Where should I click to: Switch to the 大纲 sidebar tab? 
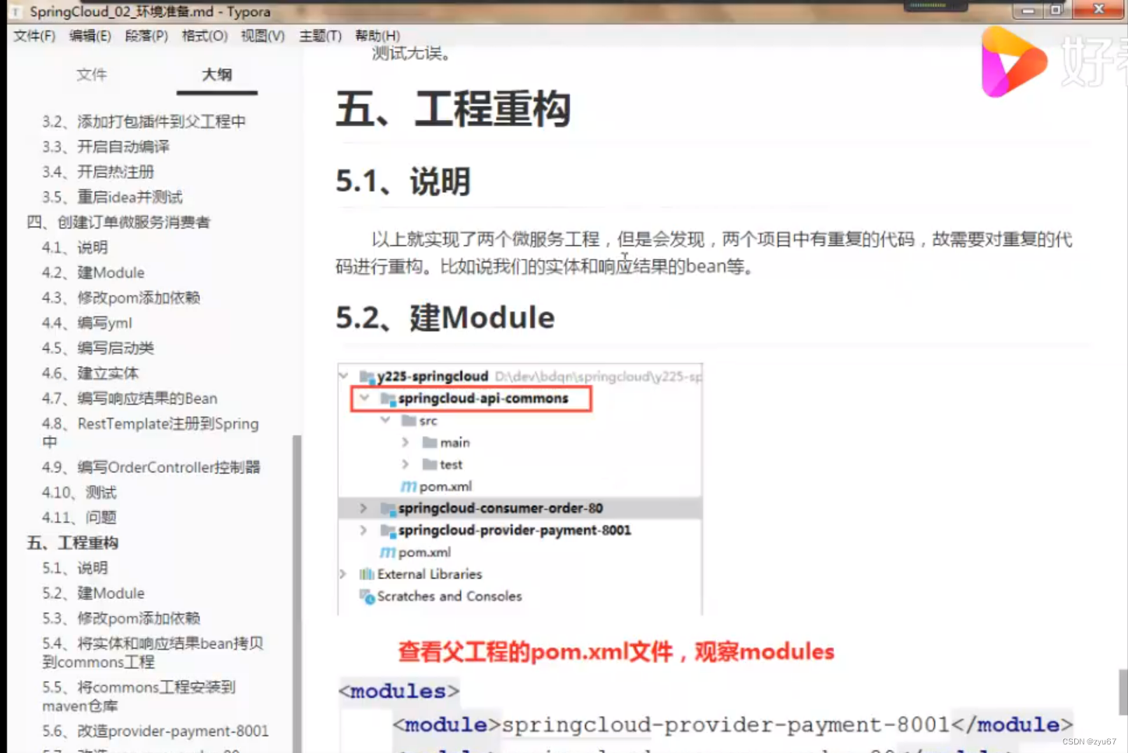(216, 75)
